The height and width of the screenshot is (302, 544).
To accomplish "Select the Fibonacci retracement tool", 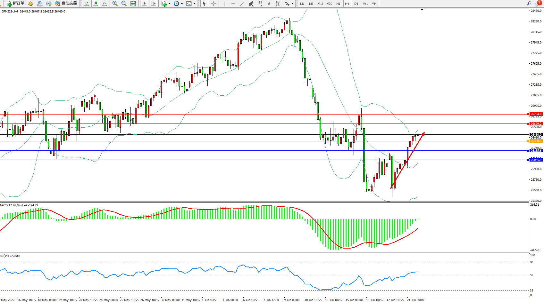I will pos(260,4).
